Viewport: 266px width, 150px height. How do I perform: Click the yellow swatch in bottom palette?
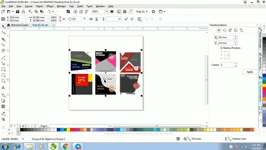68,130
